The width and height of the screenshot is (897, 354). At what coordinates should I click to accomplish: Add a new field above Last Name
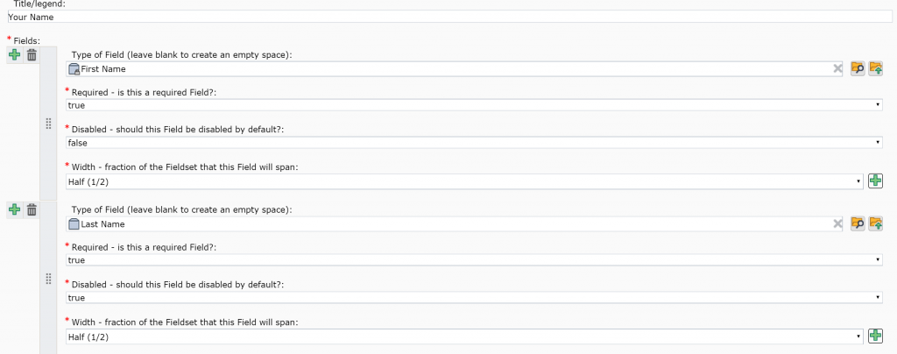[x=14, y=209]
